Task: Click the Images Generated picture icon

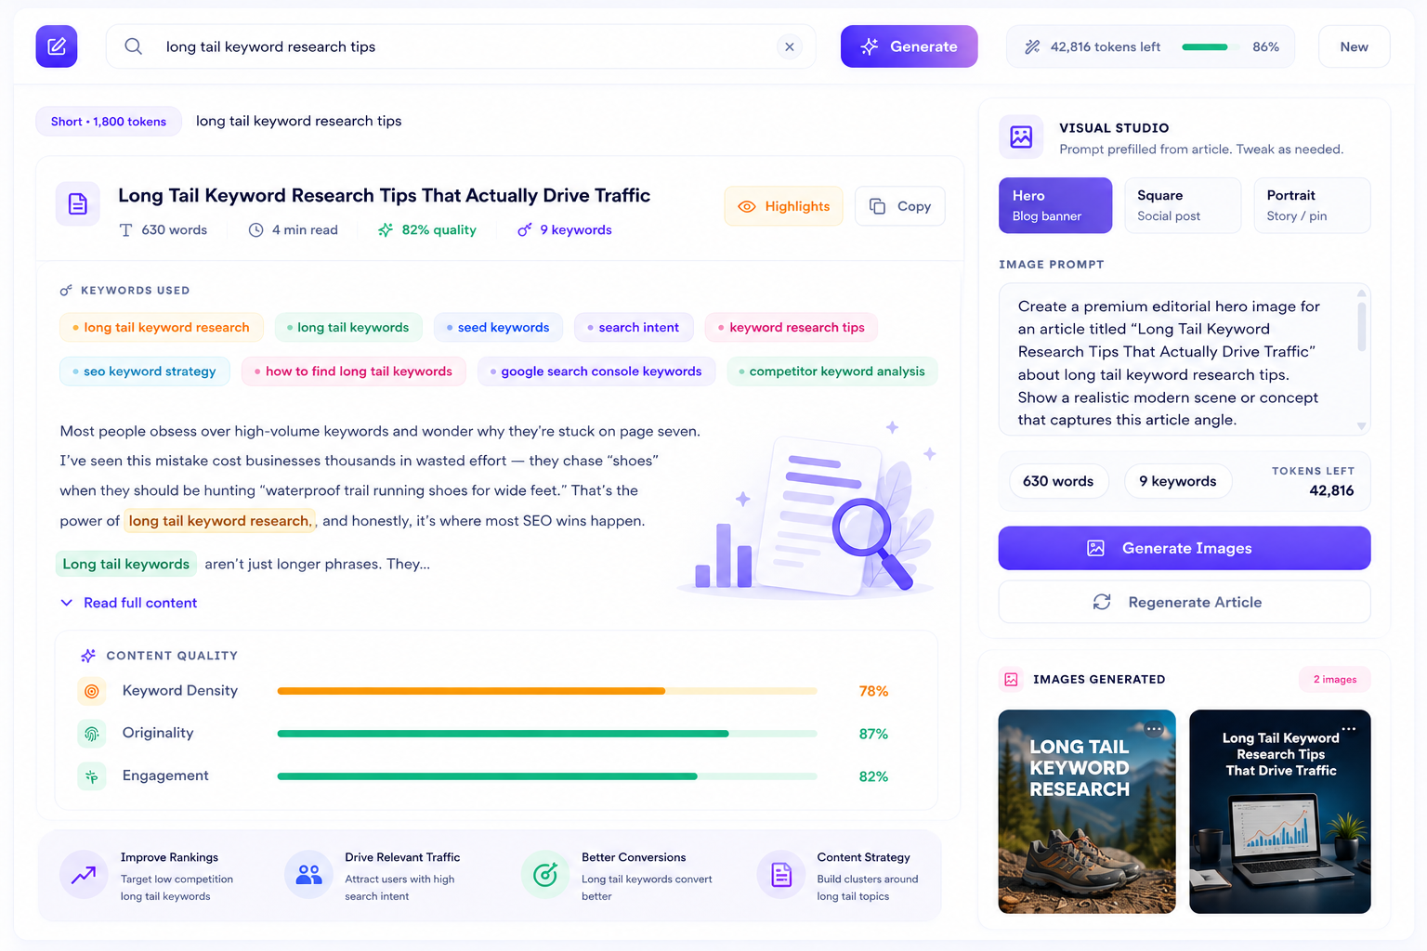Action: (1011, 680)
